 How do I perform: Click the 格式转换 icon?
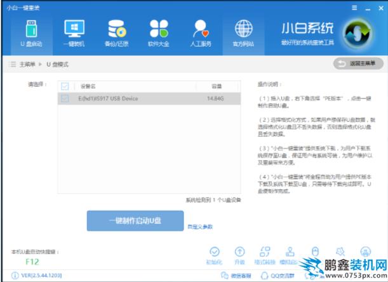265,252
